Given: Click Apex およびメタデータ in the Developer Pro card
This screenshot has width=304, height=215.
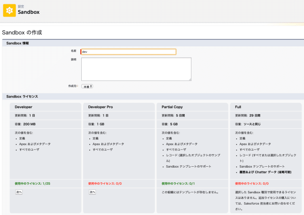Looking at the screenshot, I should [x=108, y=144].
